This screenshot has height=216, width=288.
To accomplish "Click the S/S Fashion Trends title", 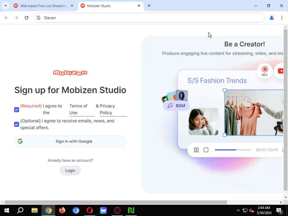I will tap(217, 80).
